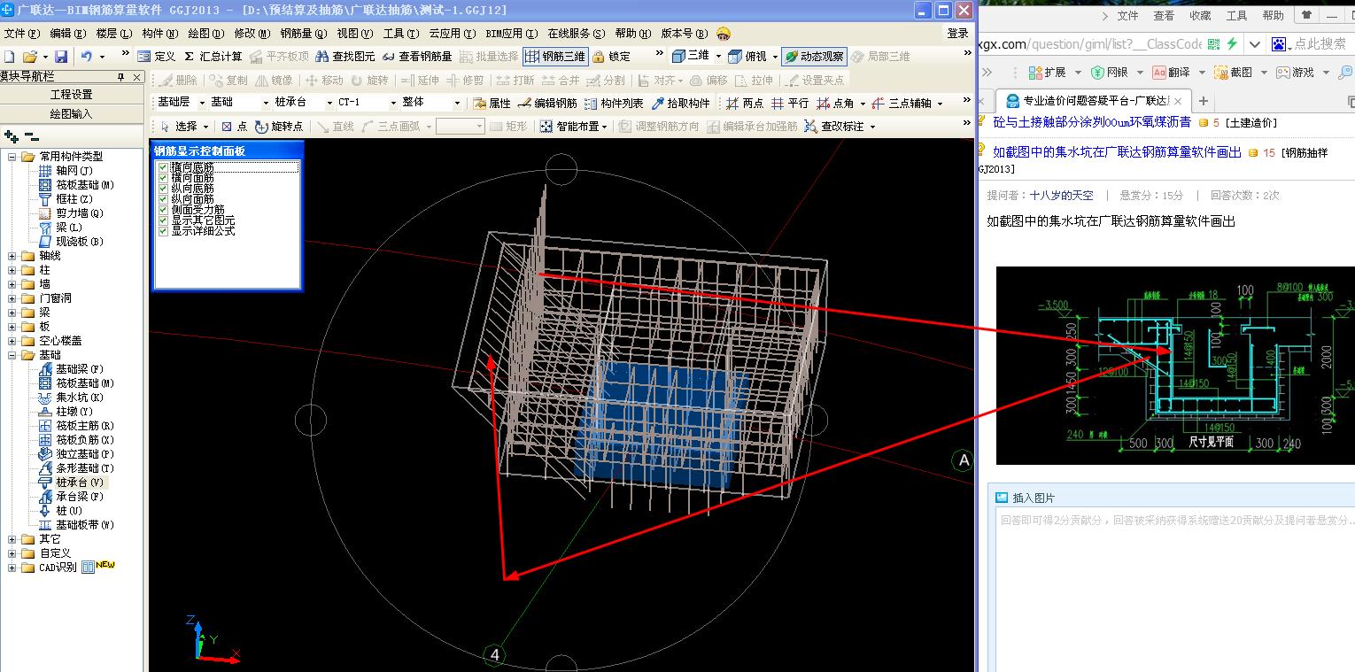Uncheck 横向面筋 checkbox
Viewport: 1355px width, 672px height.
[x=163, y=178]
